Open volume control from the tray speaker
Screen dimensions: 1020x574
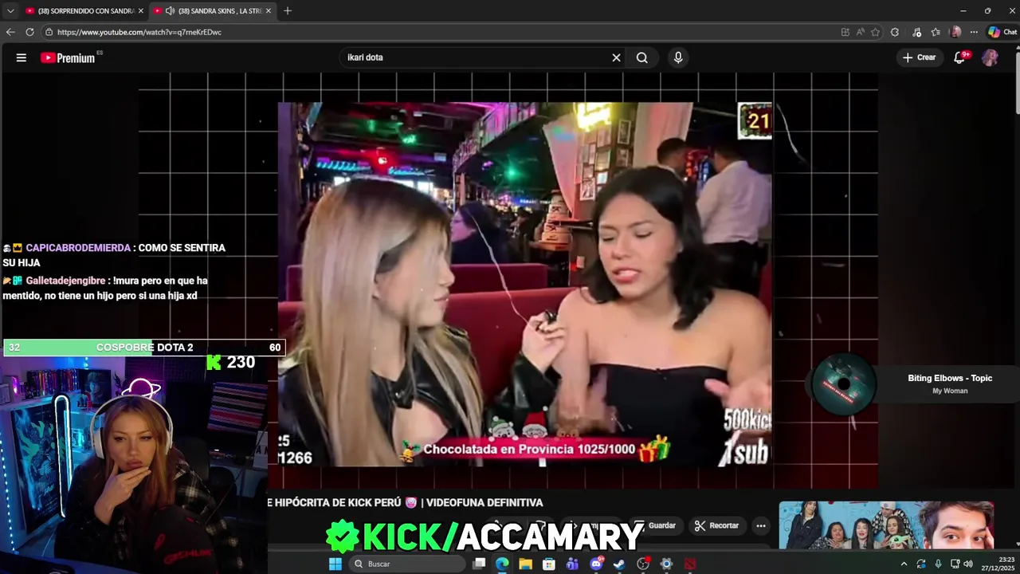[x=968, y=564]
